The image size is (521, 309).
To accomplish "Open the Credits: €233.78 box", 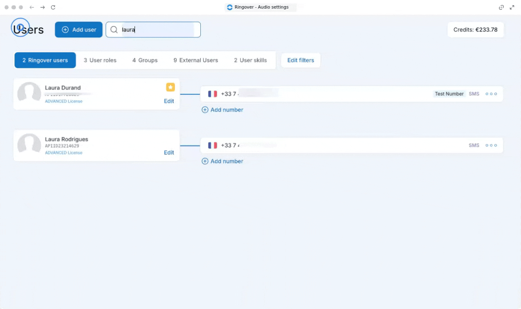I will [x=476, y=30].
